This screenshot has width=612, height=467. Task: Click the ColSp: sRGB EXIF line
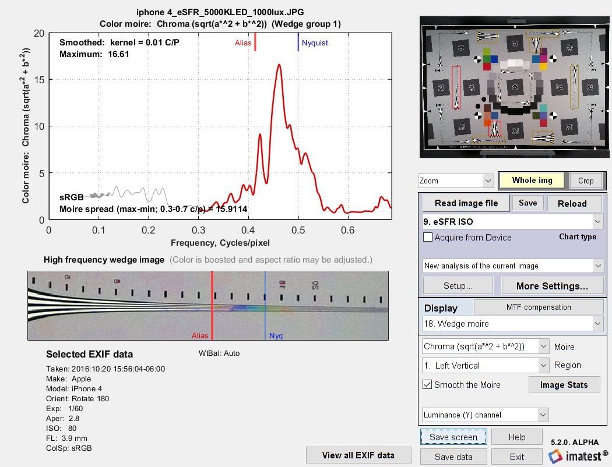tap(69, 448)
